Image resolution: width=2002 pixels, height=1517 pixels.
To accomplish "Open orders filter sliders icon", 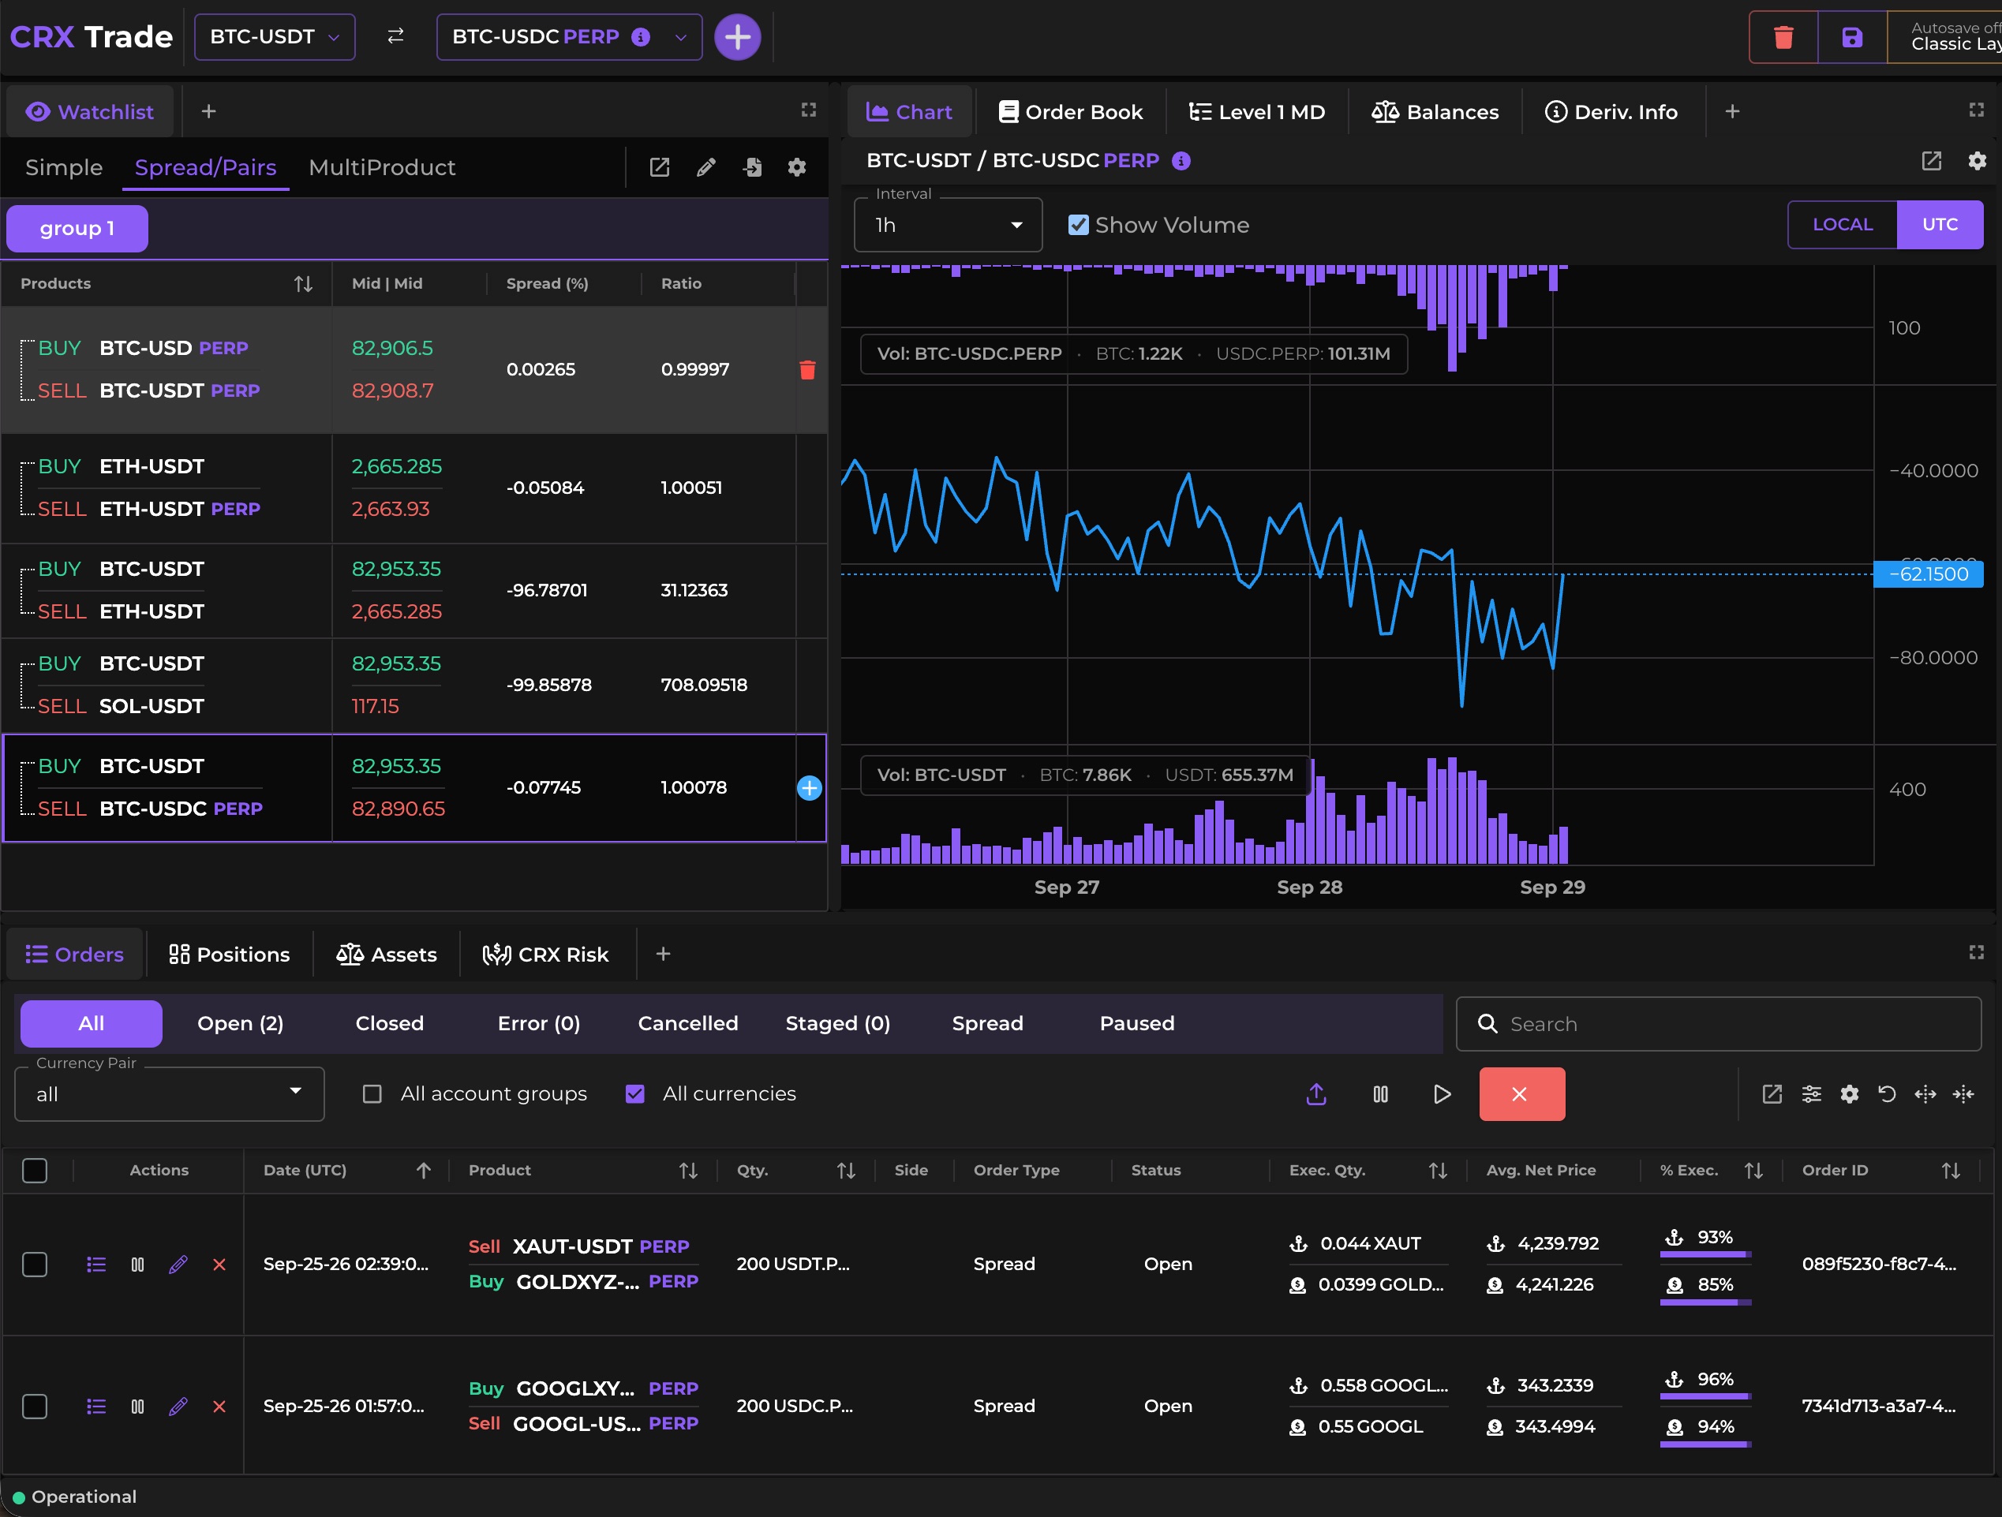I will point(1811,1094).
